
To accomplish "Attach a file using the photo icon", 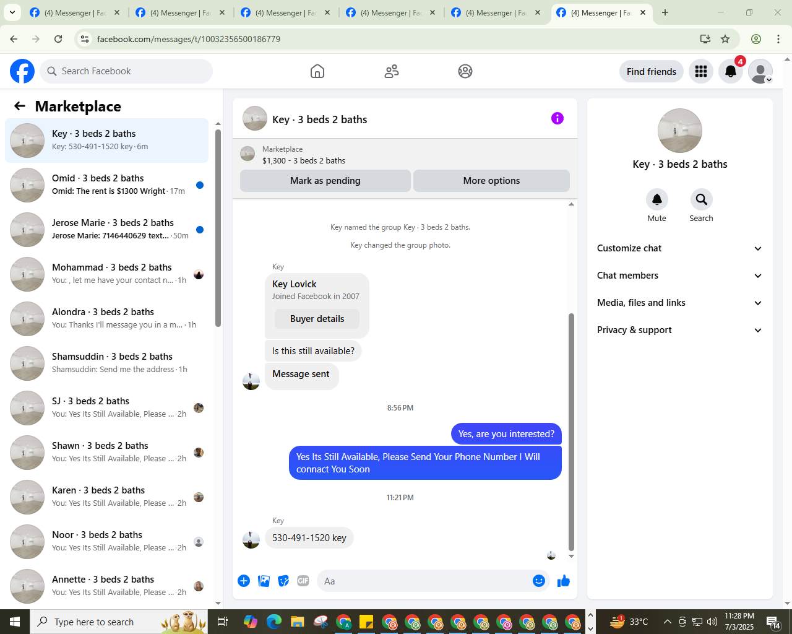I will [x=264, y=581].
